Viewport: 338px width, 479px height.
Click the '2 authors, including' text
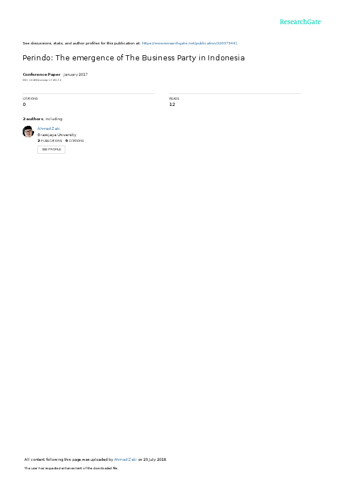(43, 119)
